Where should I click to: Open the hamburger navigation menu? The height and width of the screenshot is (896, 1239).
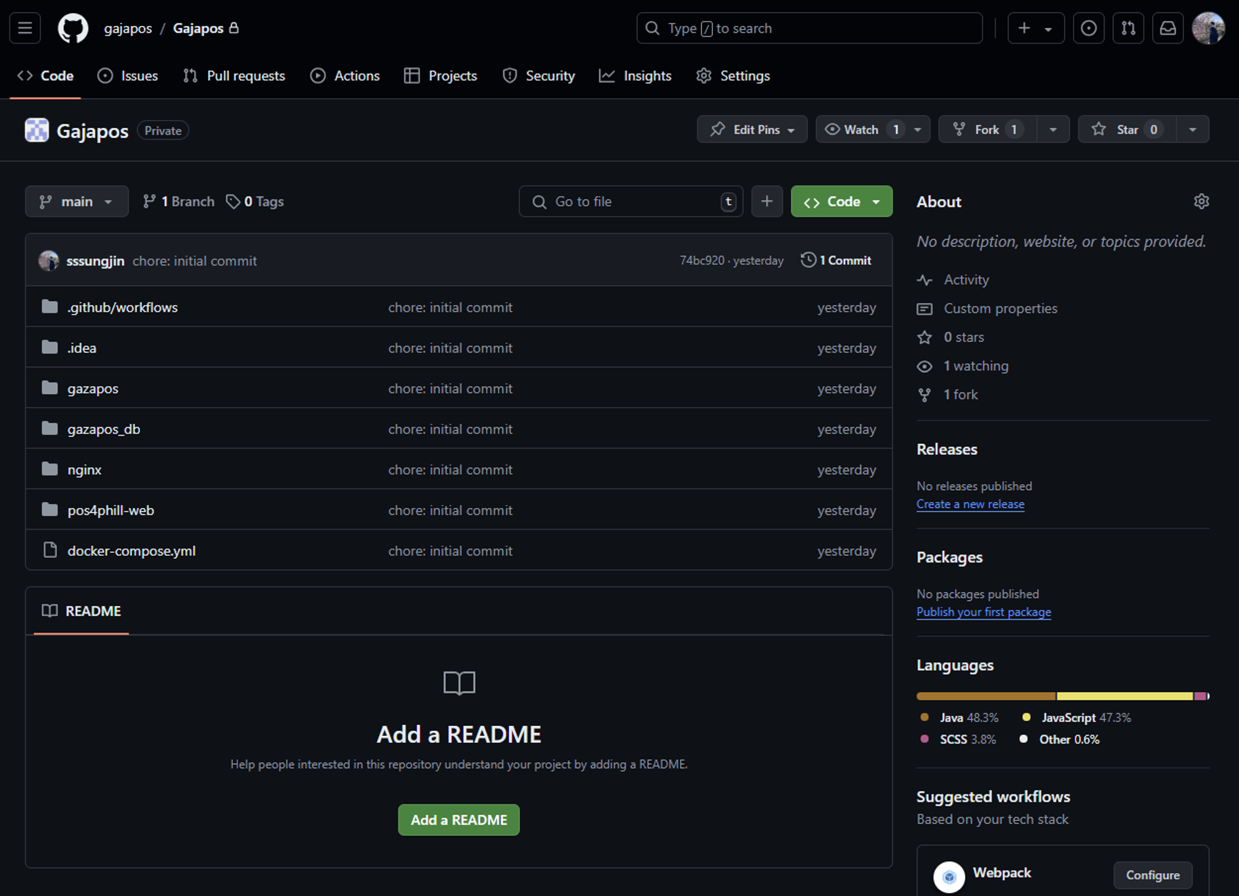coord(25,28)
